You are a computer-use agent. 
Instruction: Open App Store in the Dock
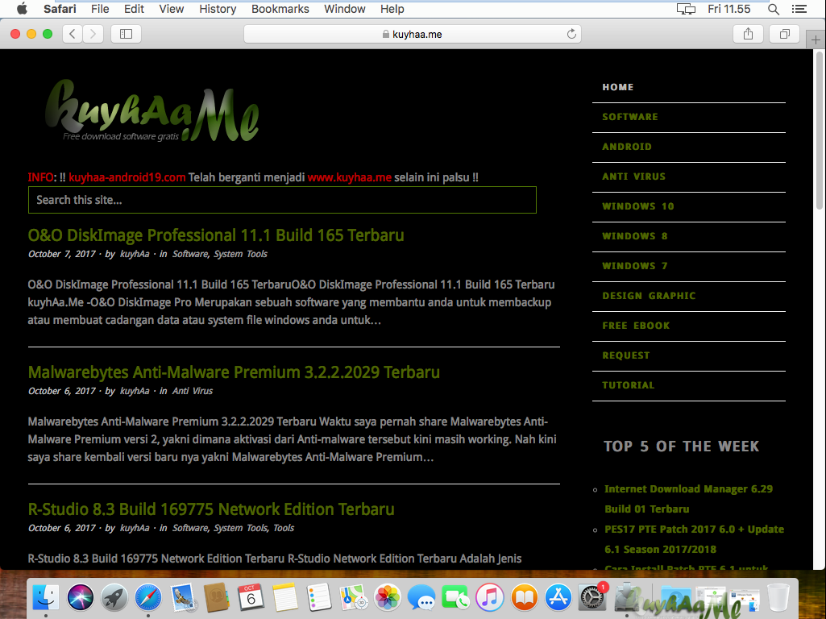point(558,597)
